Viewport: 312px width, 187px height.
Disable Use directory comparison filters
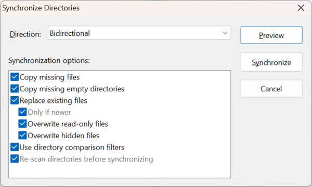pyautogui.click(x=15, y=147)
